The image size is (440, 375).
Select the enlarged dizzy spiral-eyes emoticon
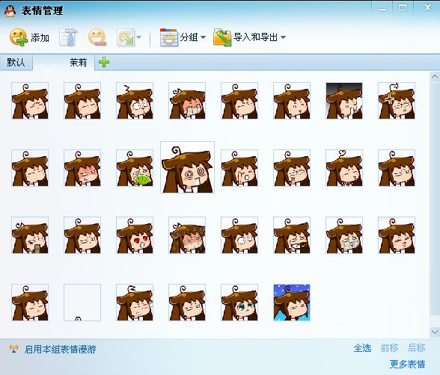click(x=187, y=167)
